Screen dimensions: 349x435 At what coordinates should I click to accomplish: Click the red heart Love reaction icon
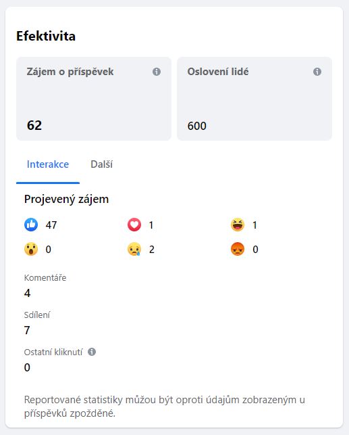134,225
